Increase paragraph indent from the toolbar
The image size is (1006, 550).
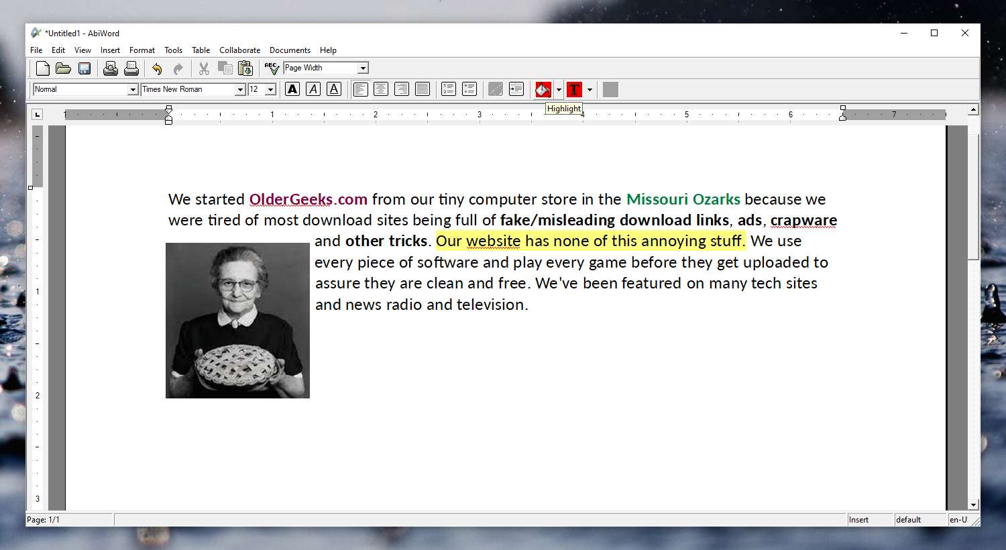(516, 89)
